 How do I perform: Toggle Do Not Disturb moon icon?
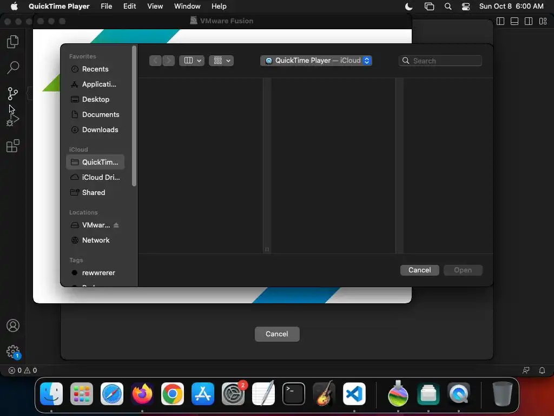pos(409,6)
